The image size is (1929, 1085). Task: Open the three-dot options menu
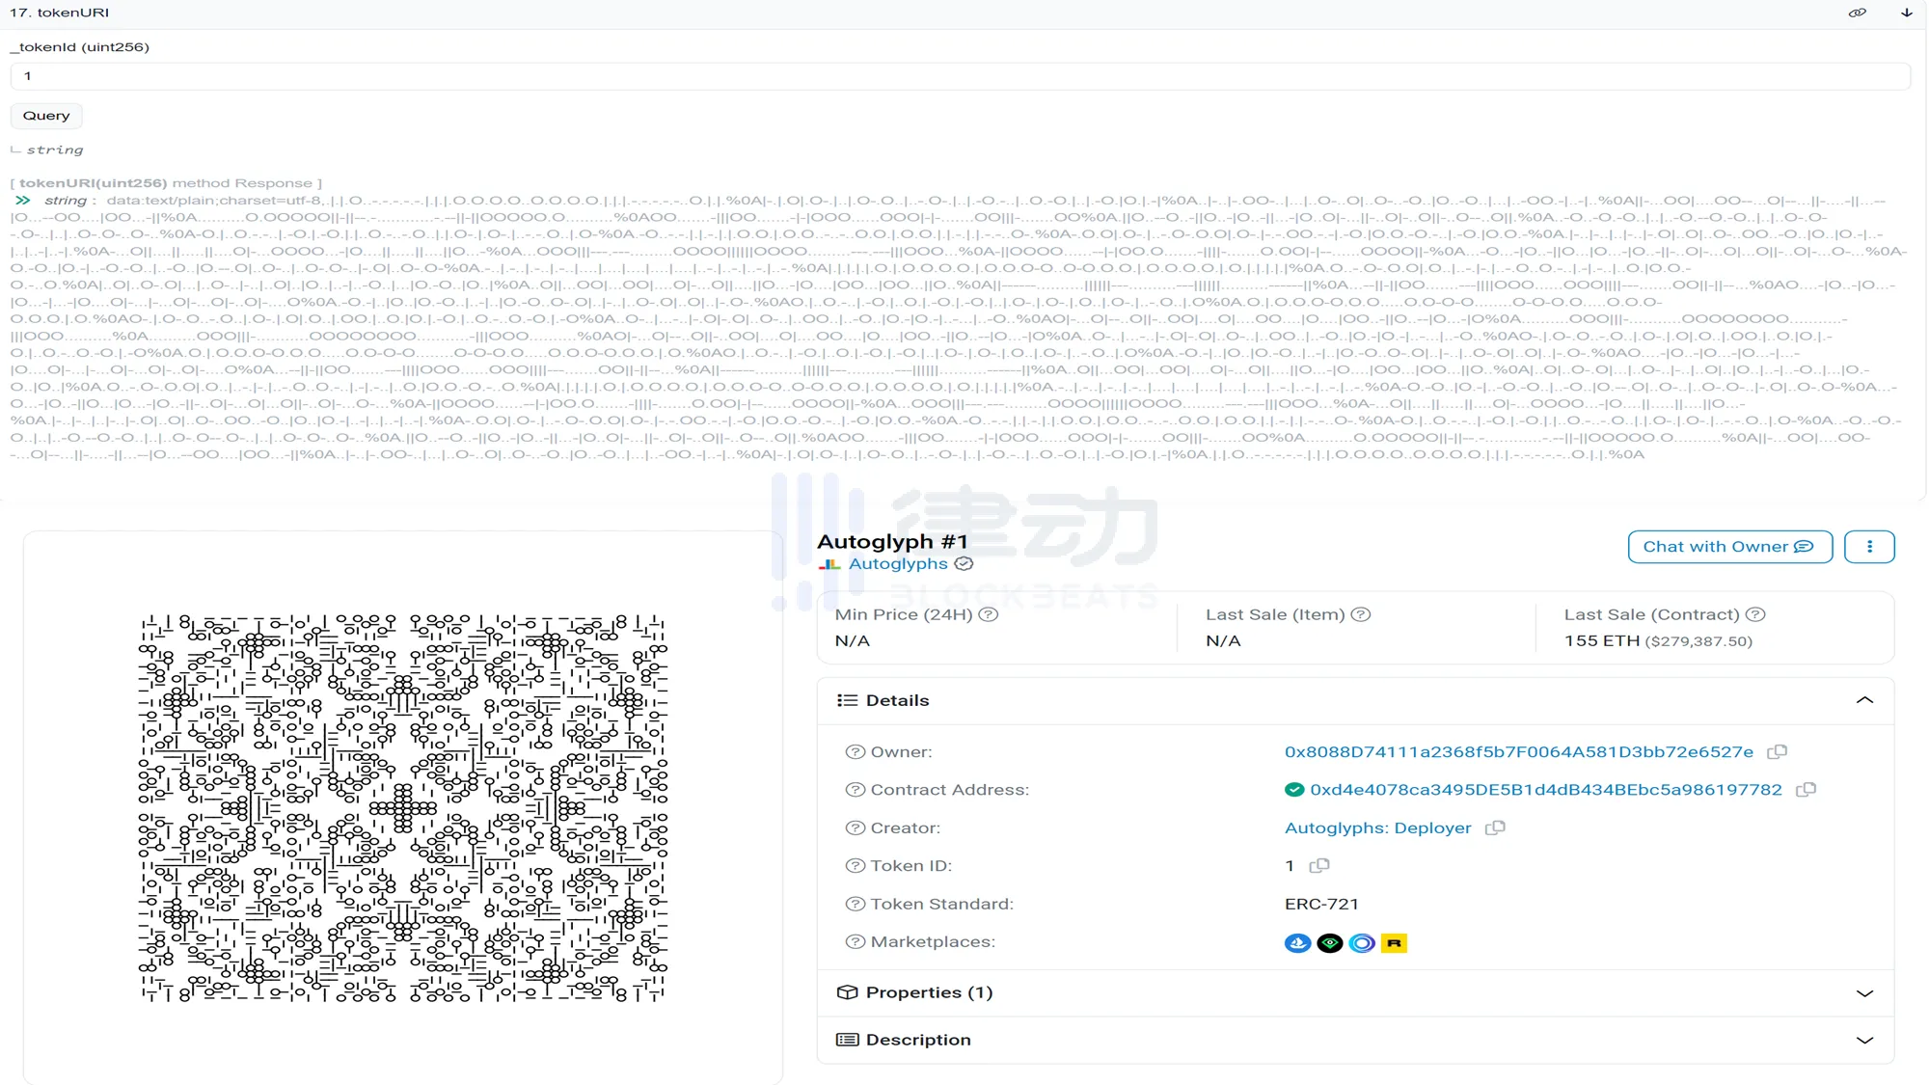coord(1869,546)
